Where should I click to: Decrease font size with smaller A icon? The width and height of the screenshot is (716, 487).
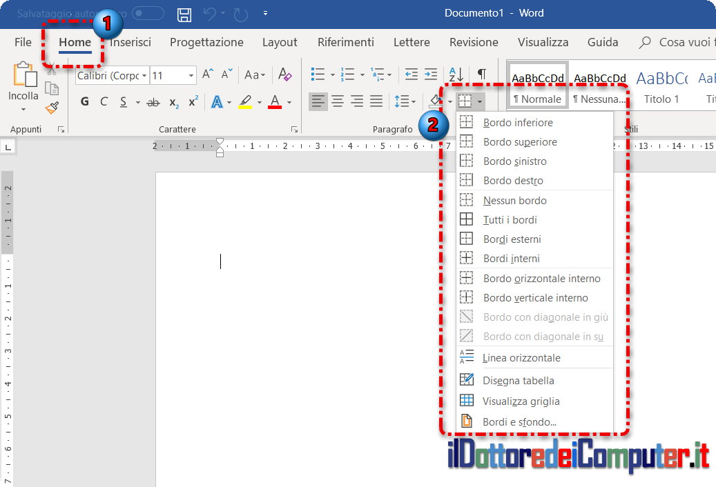(x=227, y=74)
